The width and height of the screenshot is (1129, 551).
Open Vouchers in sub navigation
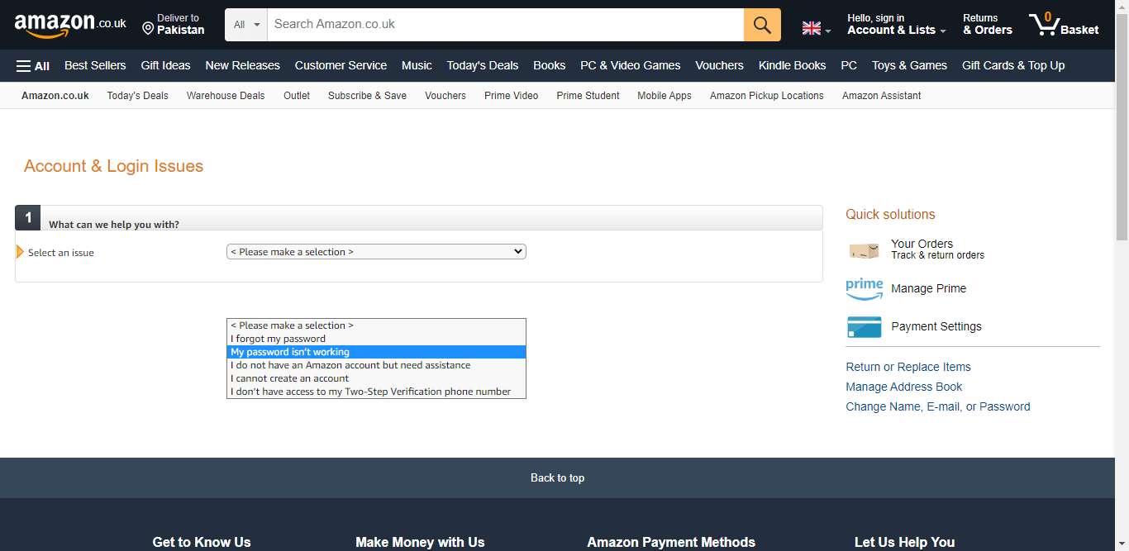pos(445,96)
